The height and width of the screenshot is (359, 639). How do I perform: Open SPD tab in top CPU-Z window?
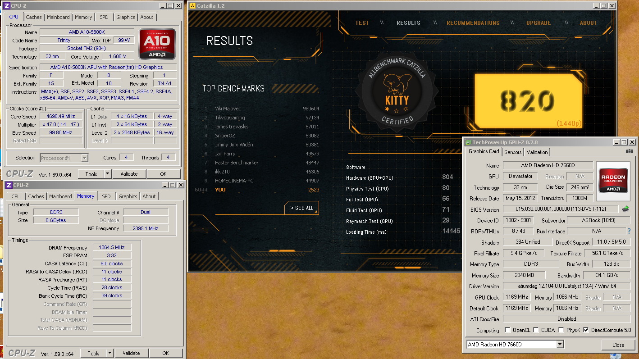104,17
